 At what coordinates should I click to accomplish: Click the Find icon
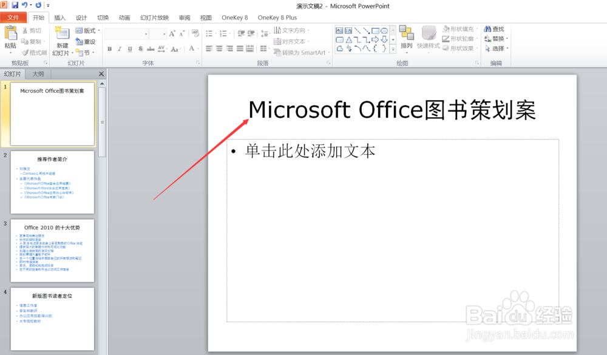(492, 30)
